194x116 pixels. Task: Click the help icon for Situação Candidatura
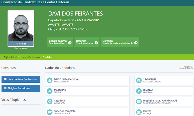point(96,43)
